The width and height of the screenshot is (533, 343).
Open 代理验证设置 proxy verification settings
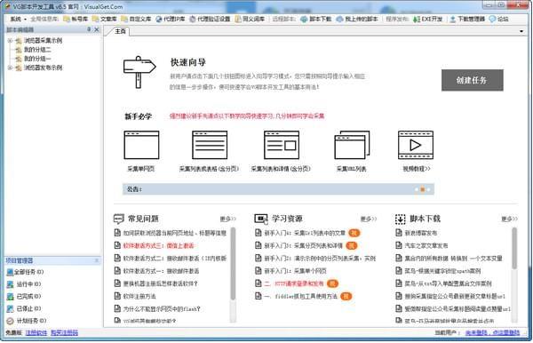(210, 19)
